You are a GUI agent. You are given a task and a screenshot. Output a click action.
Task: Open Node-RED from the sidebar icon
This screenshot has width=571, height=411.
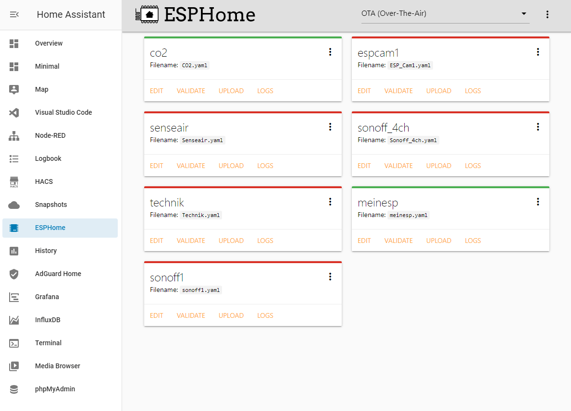14,135
